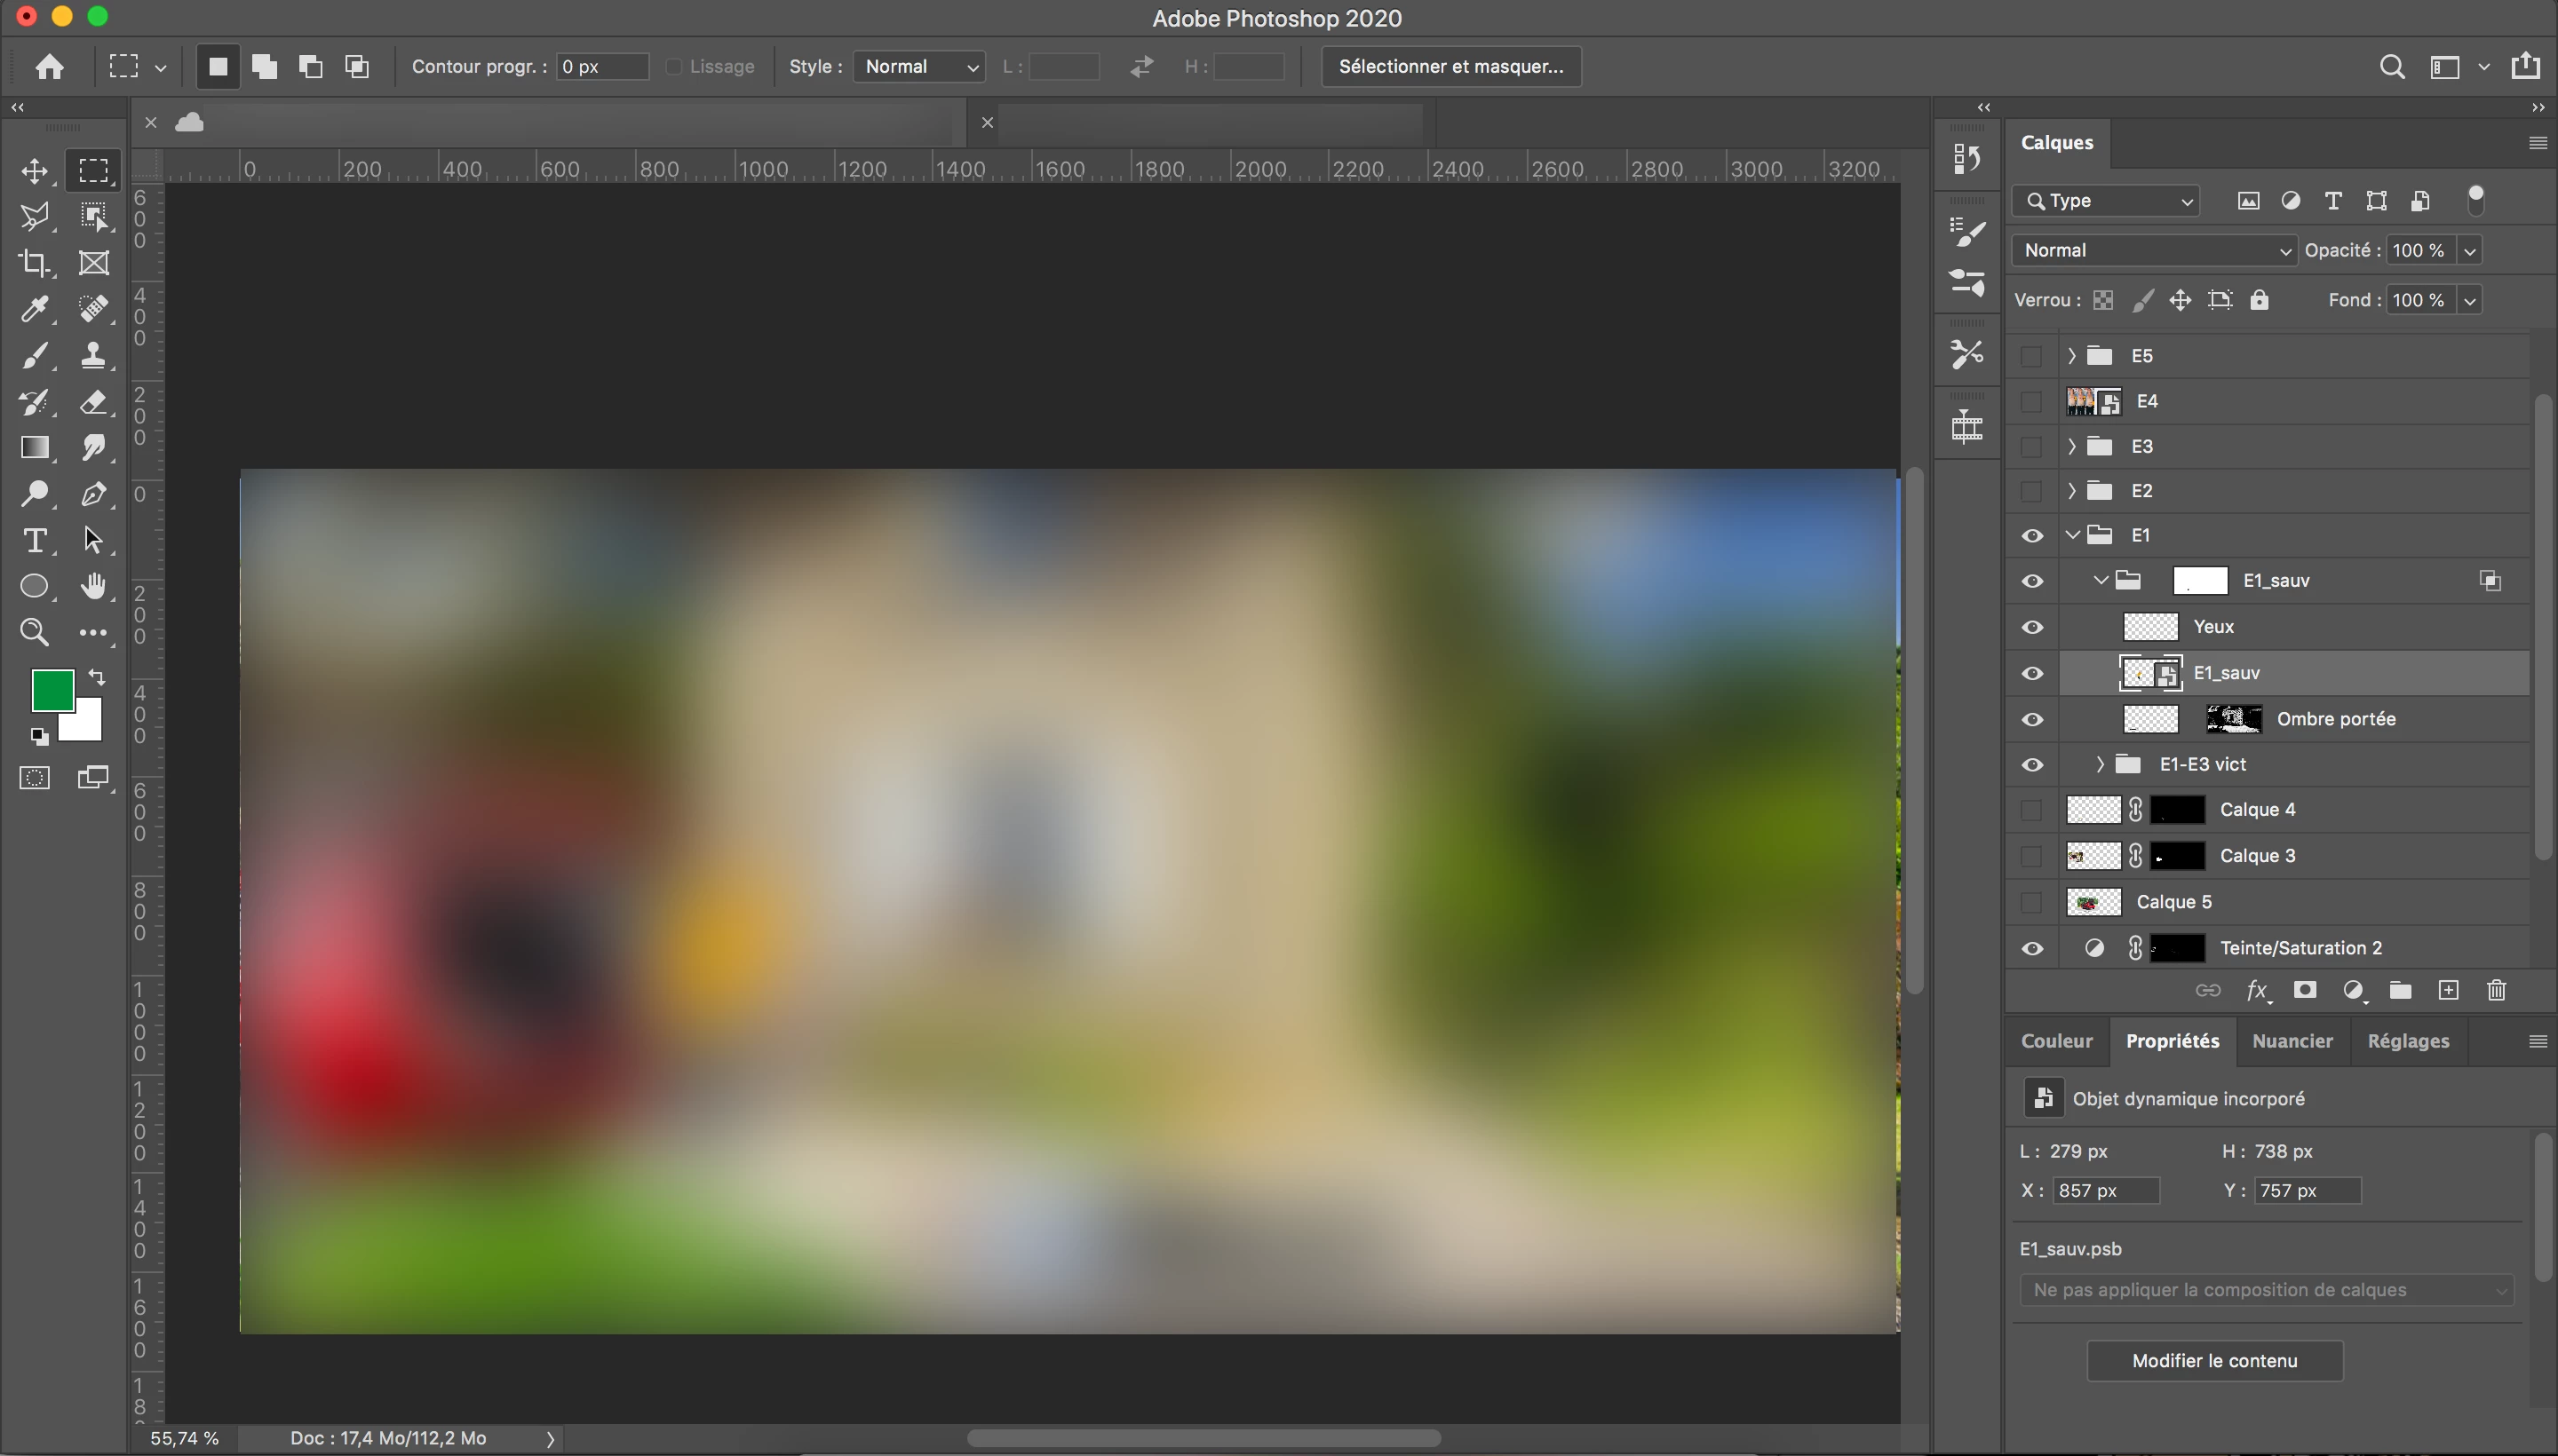Select the Move tool
2558x1456 pixels.
[34, 171]
